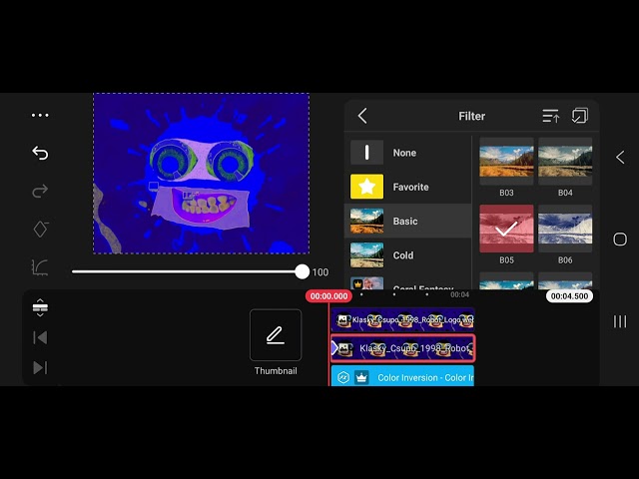
Task: Tap the Android back navigation button
Action: (620, 158)
